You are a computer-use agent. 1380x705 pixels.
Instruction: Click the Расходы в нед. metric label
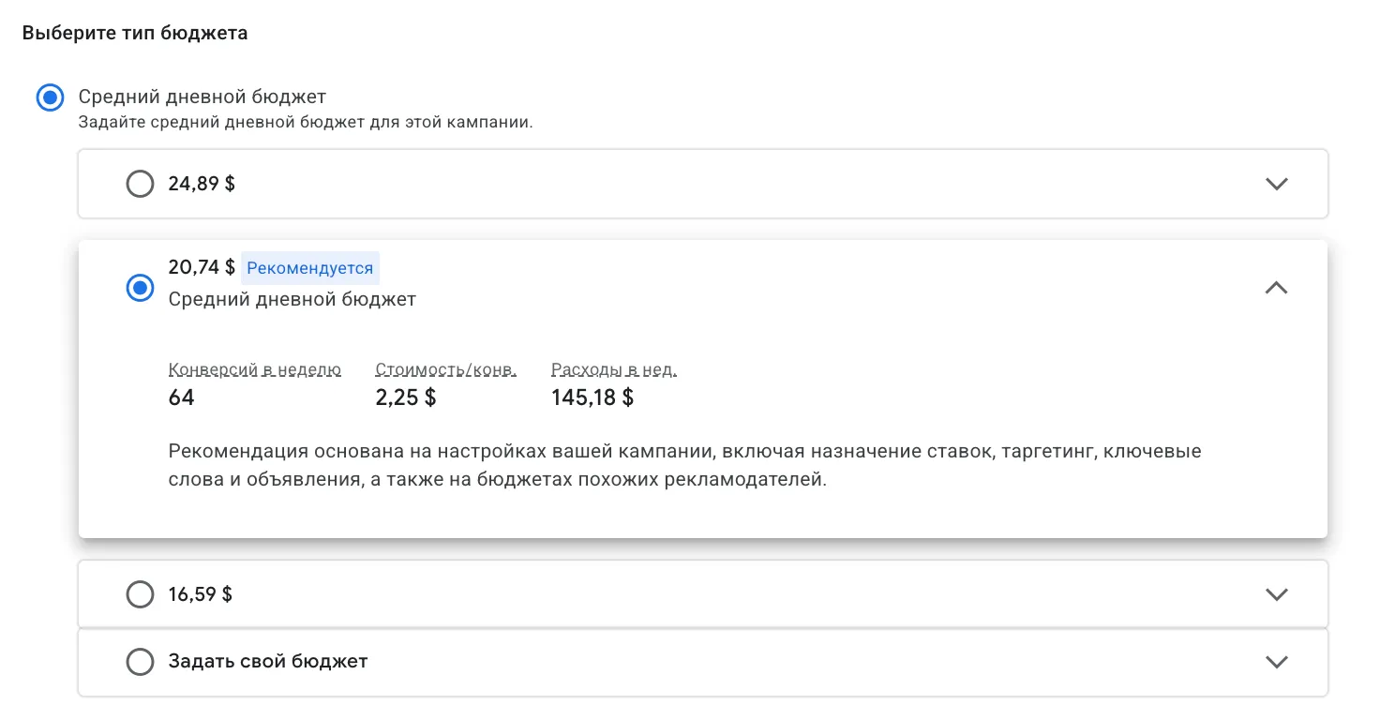(x=614, y=369)
